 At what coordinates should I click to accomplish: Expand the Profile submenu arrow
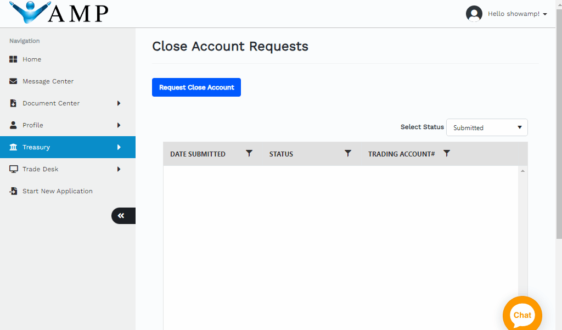point(119,125)
